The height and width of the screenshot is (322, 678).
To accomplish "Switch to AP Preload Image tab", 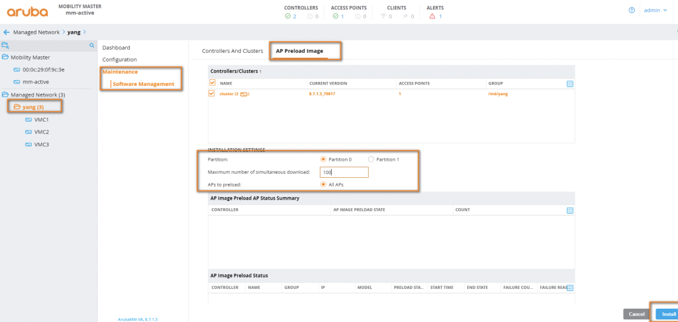I will point(300,51).
